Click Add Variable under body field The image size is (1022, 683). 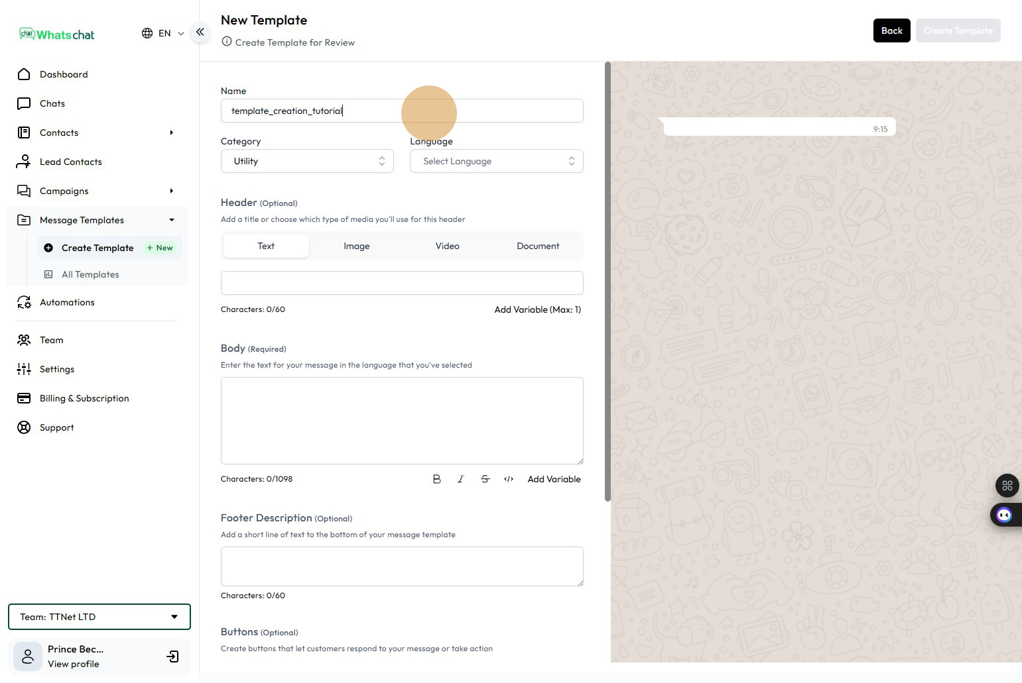554,479
